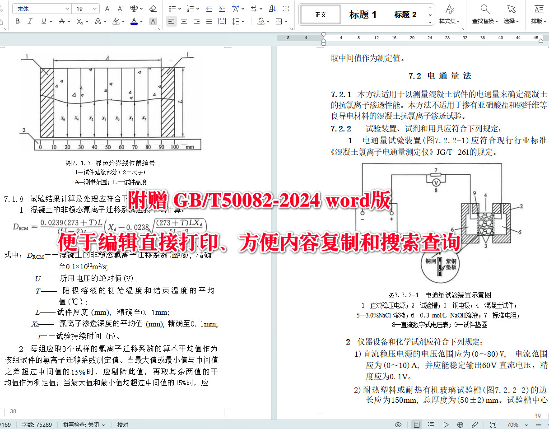Show next row in styles gallery
Screen dimensions: 549x429
click(x=430, y=14)
